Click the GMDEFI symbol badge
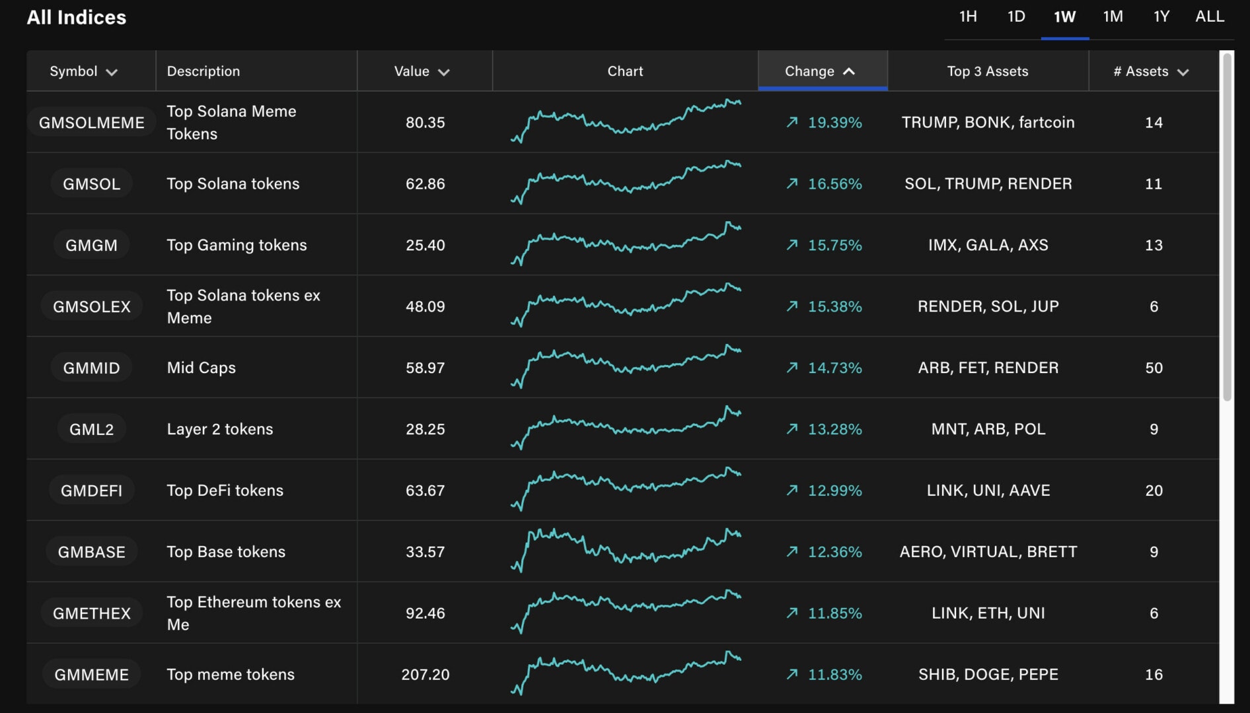Screen dimensions: 1250x713 pos(91,491)
